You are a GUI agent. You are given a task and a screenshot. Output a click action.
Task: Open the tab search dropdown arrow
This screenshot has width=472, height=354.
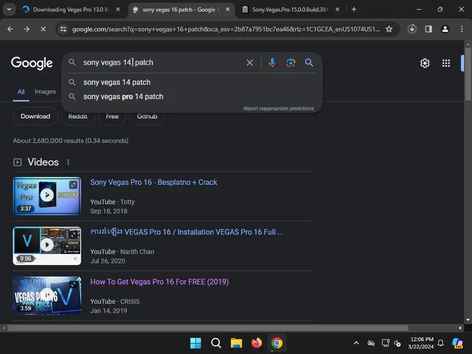click(9, 9)
